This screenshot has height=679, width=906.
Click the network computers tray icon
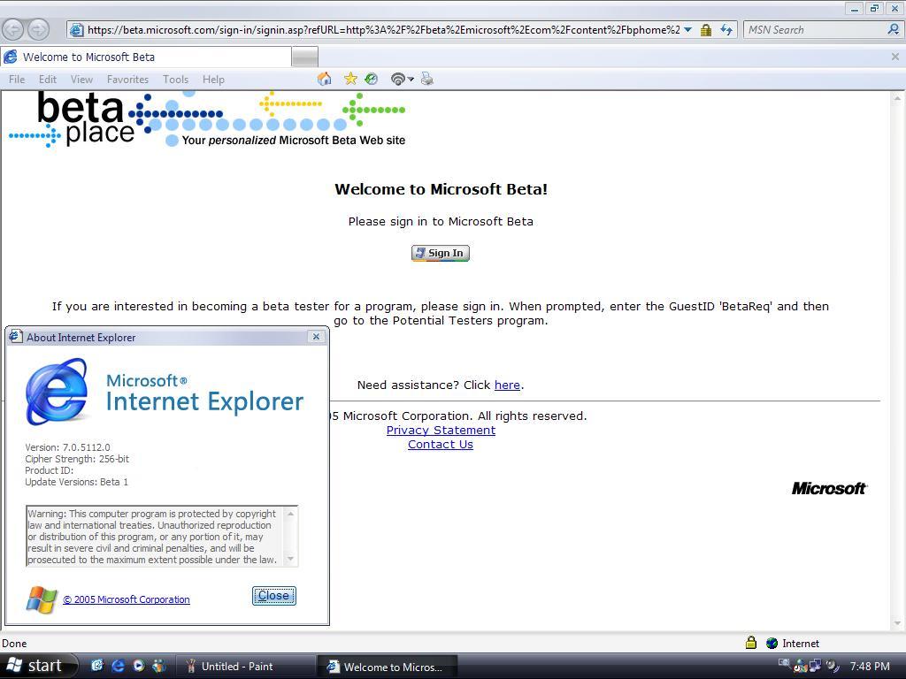pyautogui.click(x=816, y=667)
